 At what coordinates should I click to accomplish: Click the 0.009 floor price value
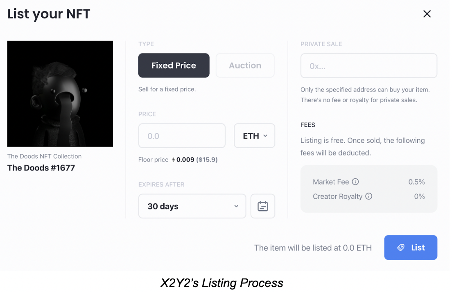point(185,160)
